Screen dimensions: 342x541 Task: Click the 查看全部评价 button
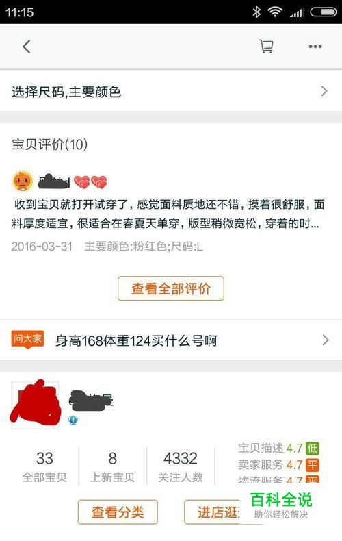pos(171,288)
